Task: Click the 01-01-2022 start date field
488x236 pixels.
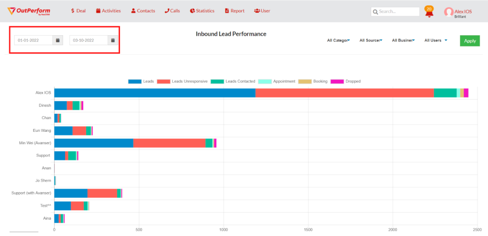Action: click(x=33, y=40)
